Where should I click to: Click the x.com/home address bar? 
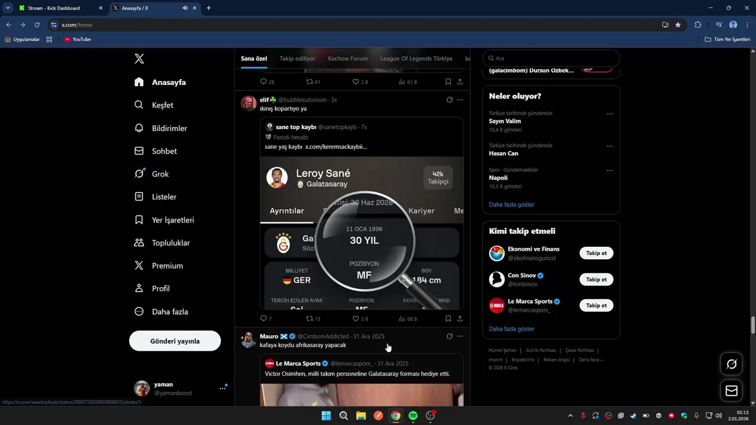pos(354,25)
